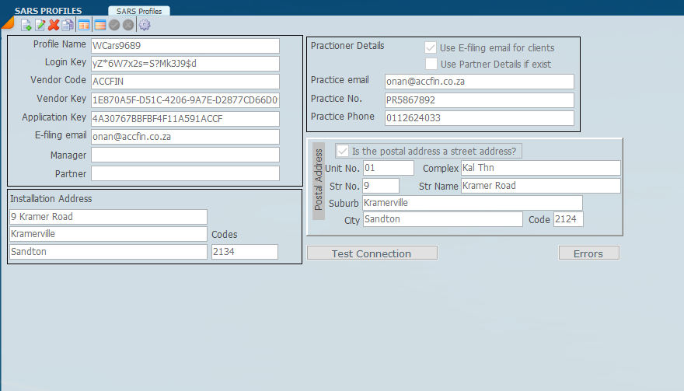Click the new profile icon
Viewport: 684px width, 391px height.
click(26, 25)
